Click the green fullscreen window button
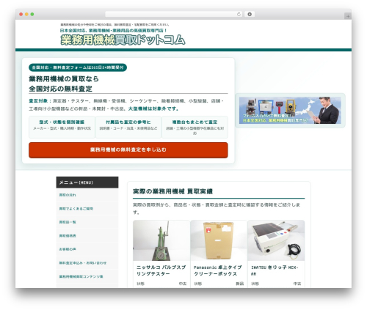Image resolution: width=367 pixels, height=310 pixels. tap(32, 14)
